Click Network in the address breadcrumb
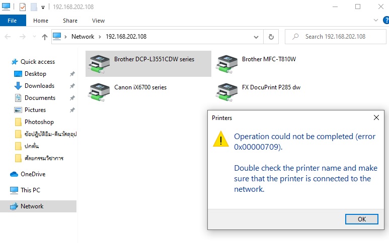 click(x=83, y=37)
